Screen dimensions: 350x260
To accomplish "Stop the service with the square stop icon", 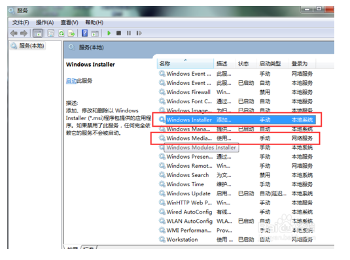I will pos(119,33).
